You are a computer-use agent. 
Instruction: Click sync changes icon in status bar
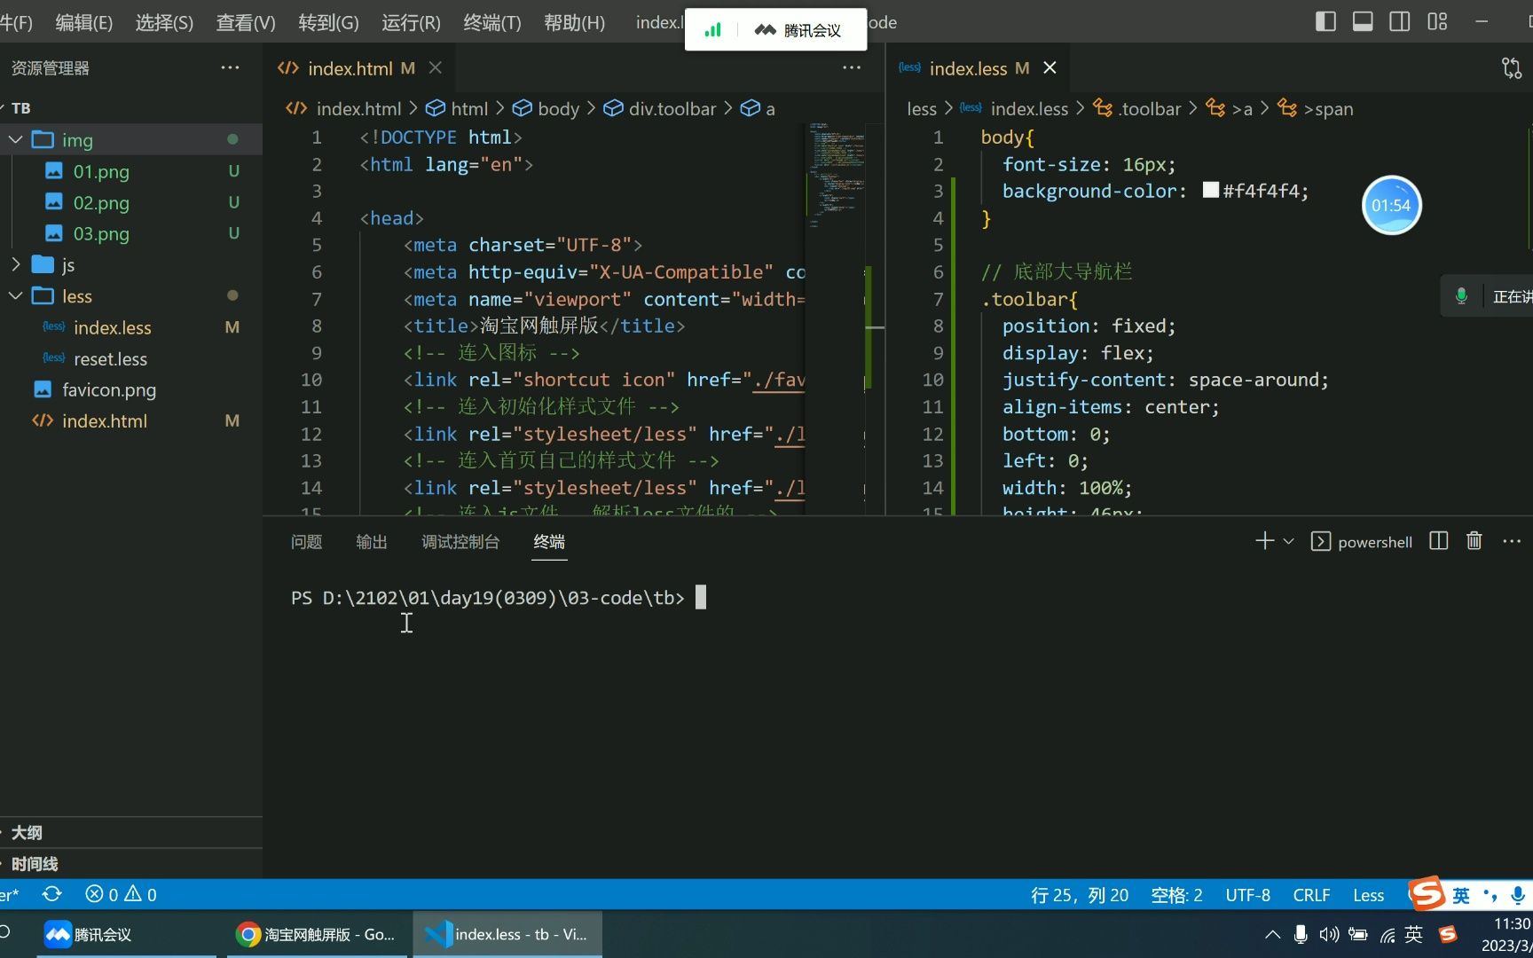[x=52, y=894]
